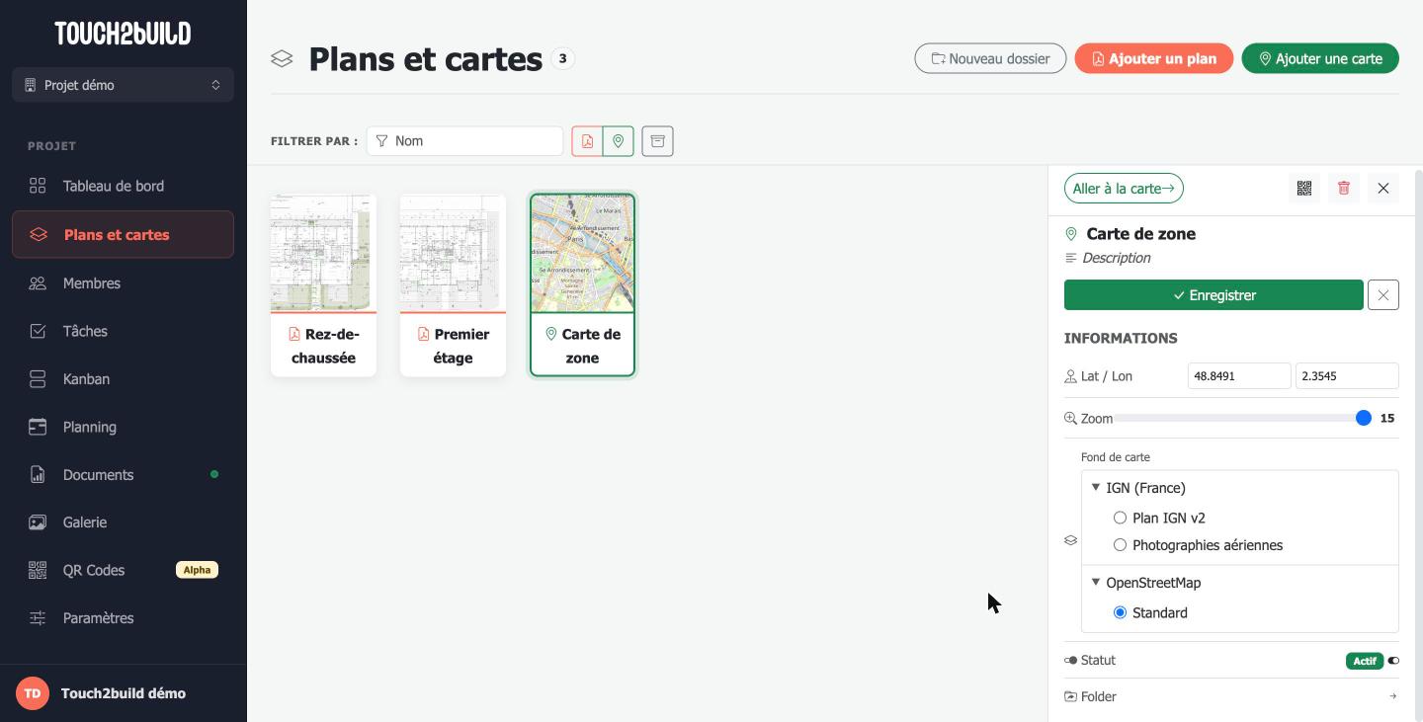The image size is (1423, 722).
Task: Collapse the IGN (France) group
Action: point(1095,487)
